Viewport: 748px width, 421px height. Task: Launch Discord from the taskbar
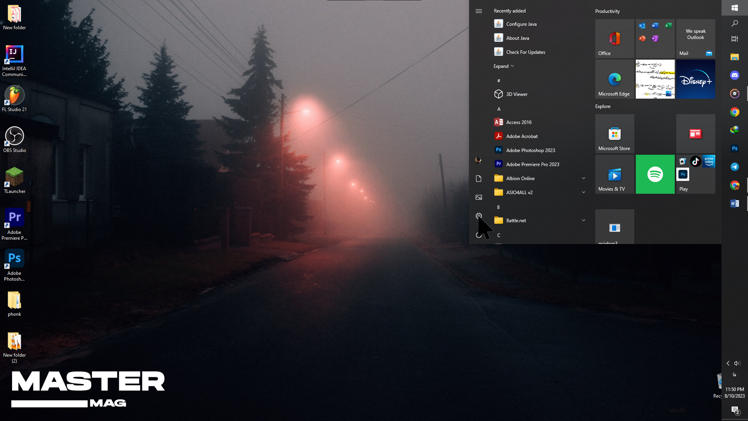tap(734, 75)
